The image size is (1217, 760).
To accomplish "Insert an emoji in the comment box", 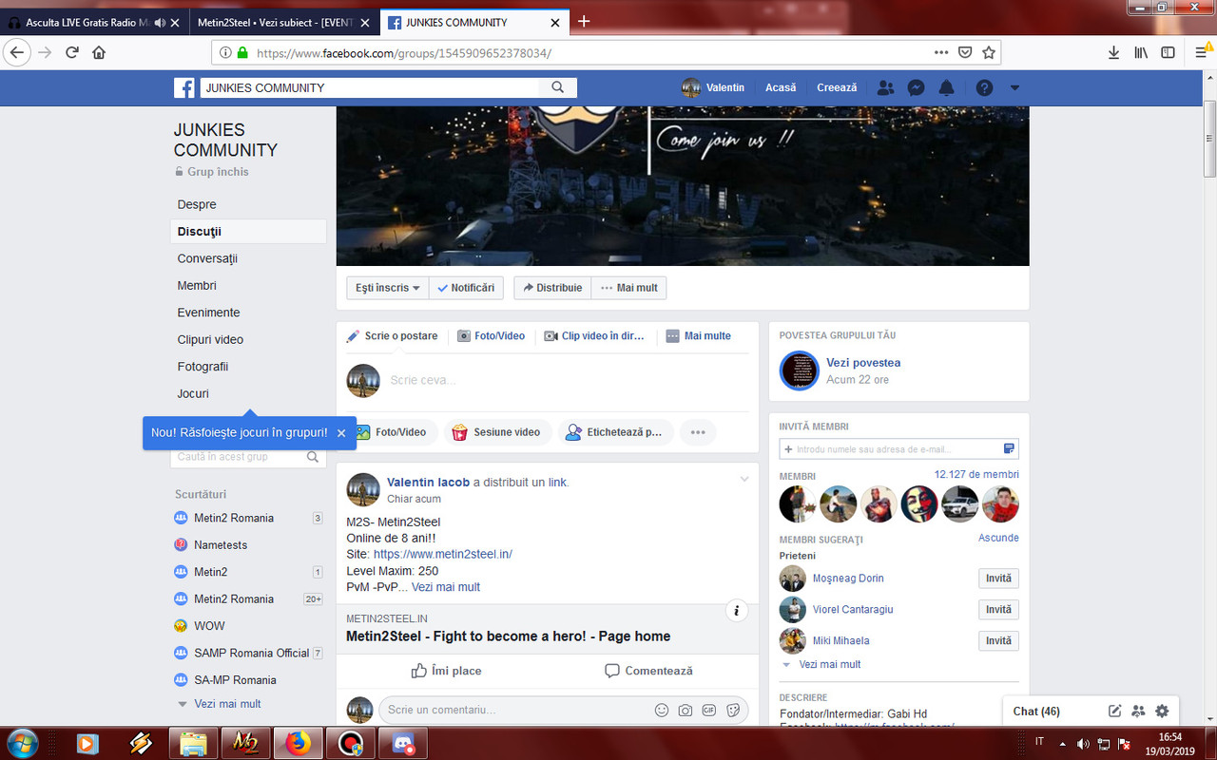I will pos(663,710).
